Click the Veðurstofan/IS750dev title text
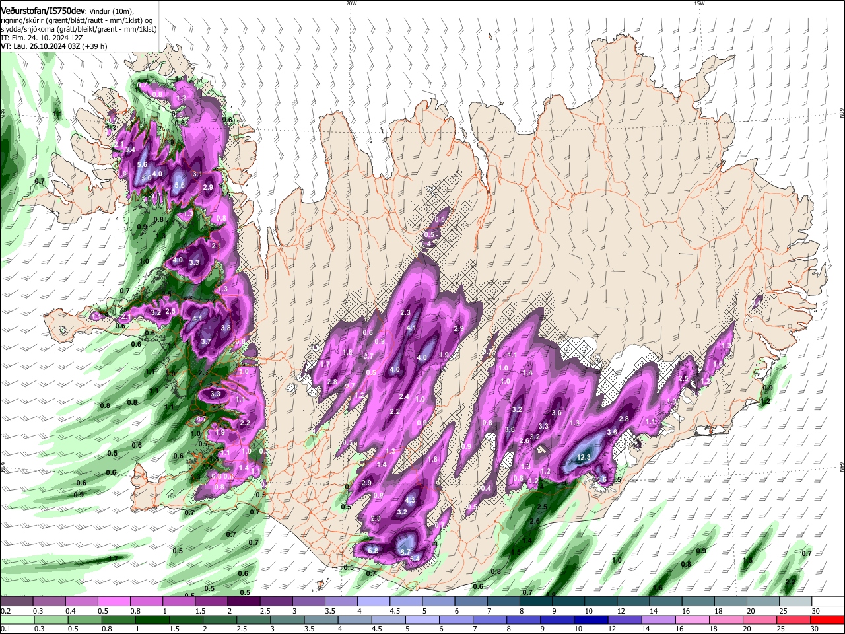 [x=43, y=11]
